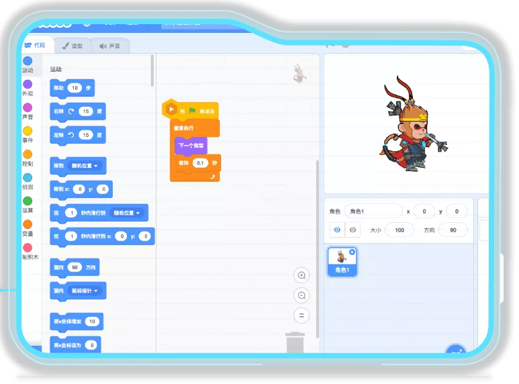This screenshot has width=519, height=384.
Task: Click the y value in 移到 x y block
Action: pyautogui.click(x=103, y=189)
